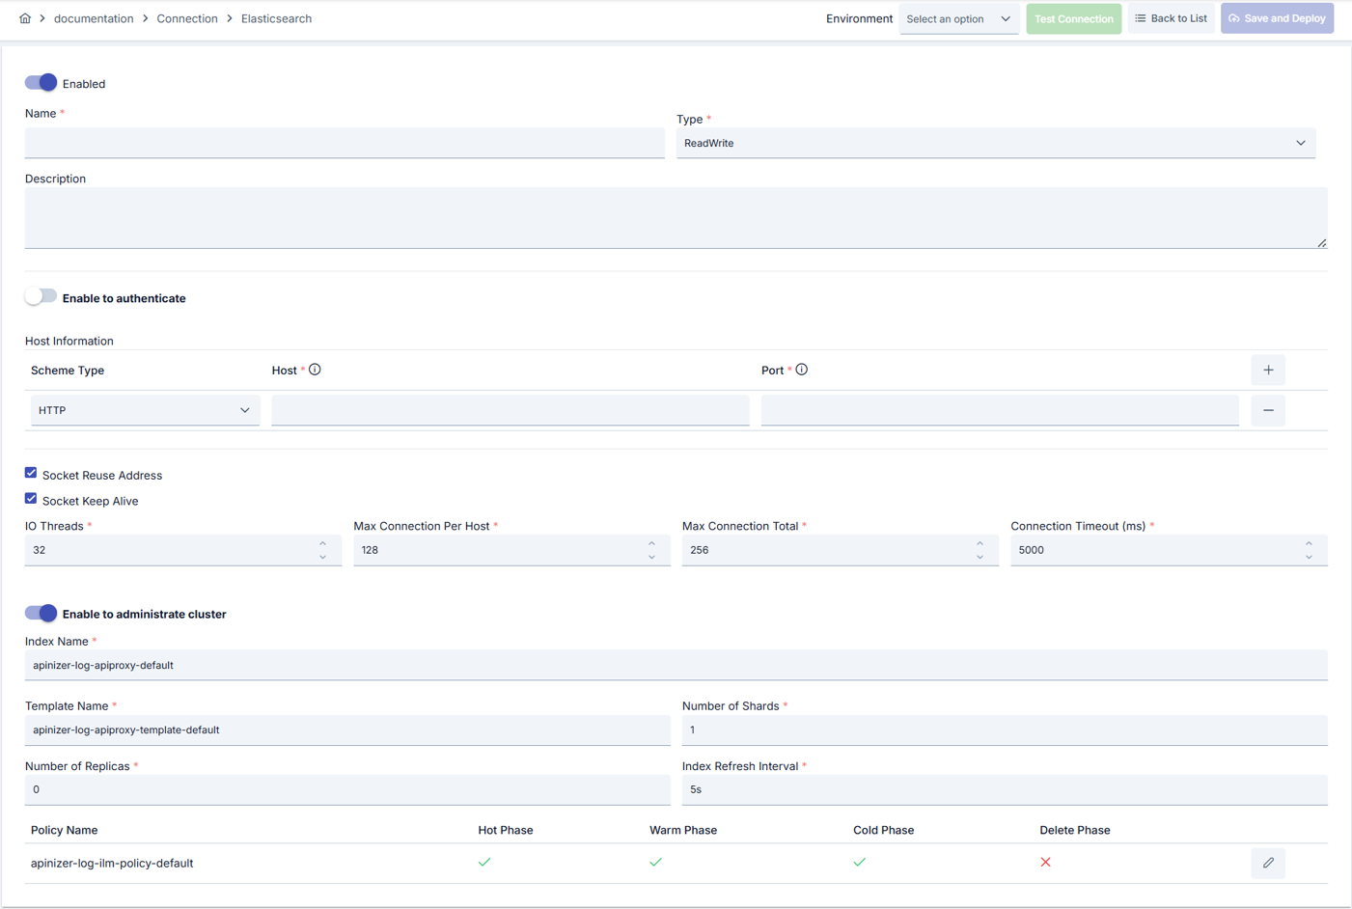The height and width of the screenshot is (909, 1352).
Task: Click the Description resize handle
Action: point(1321,242)
